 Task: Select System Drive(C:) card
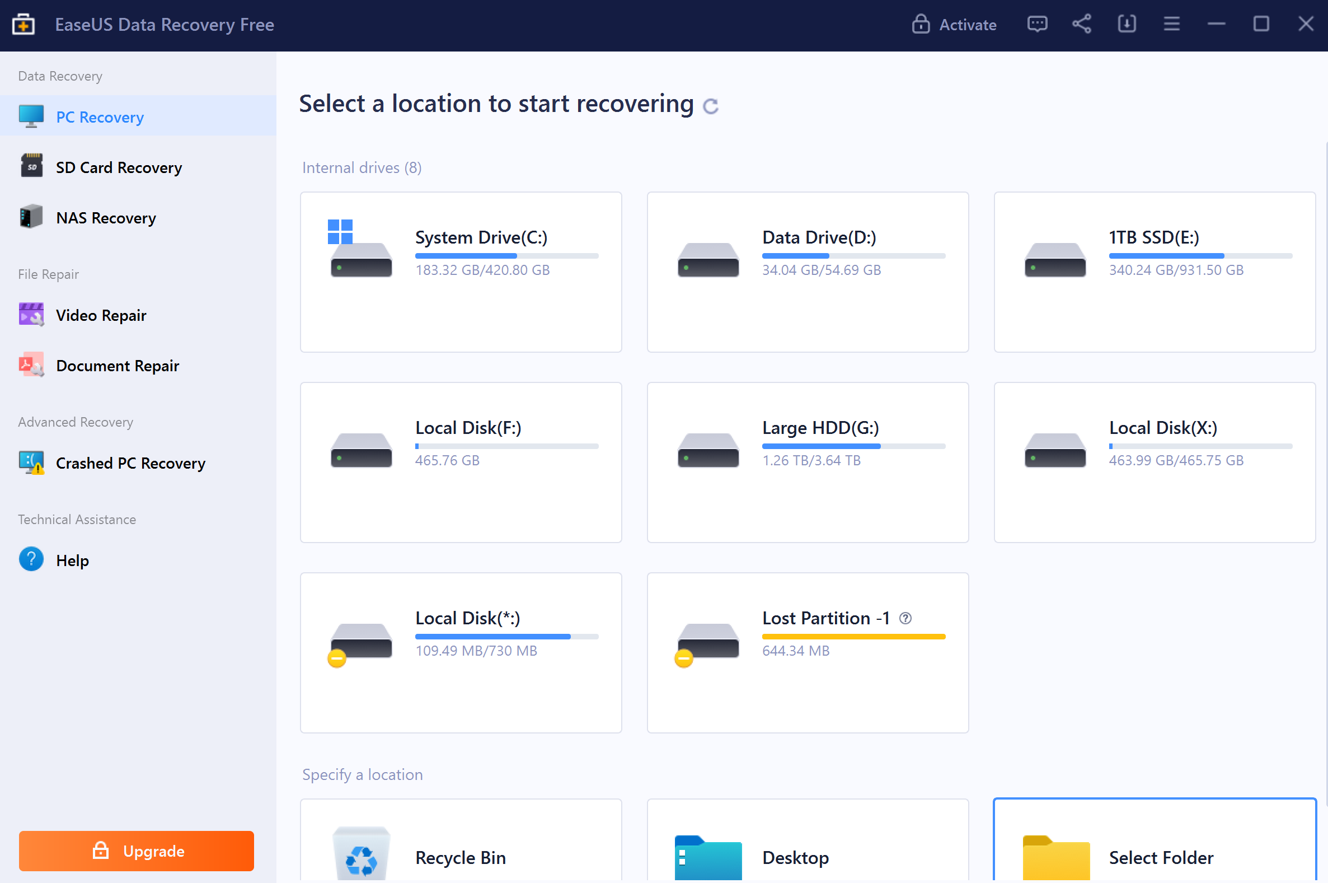(x=461, y=272)
